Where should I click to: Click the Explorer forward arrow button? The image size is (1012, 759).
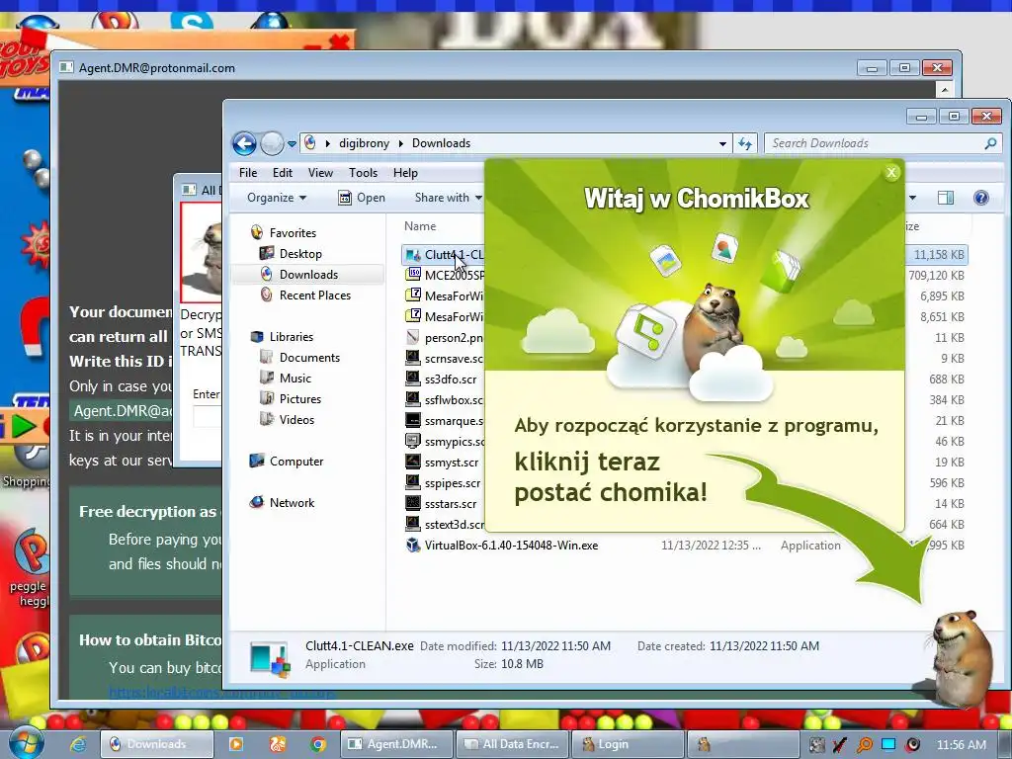click(x=273, y=143)
